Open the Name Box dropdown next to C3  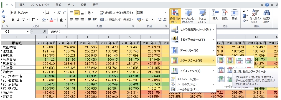point(28,32)
